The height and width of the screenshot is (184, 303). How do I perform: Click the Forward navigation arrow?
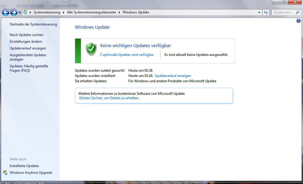(x=14, y=13)
